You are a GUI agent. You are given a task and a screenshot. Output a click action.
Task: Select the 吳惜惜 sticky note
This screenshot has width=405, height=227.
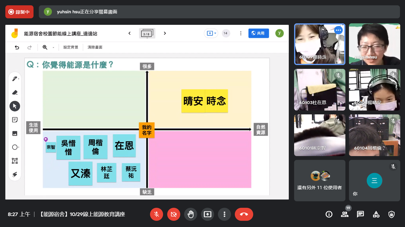(68, 147)
